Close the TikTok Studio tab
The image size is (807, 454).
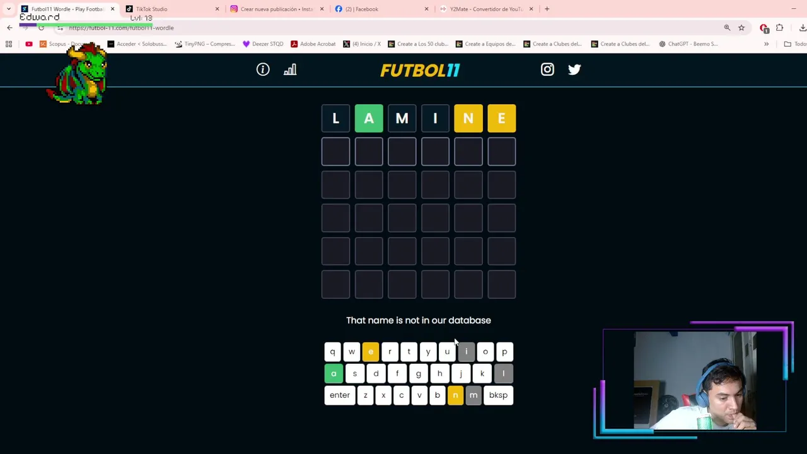pos(217,9)
